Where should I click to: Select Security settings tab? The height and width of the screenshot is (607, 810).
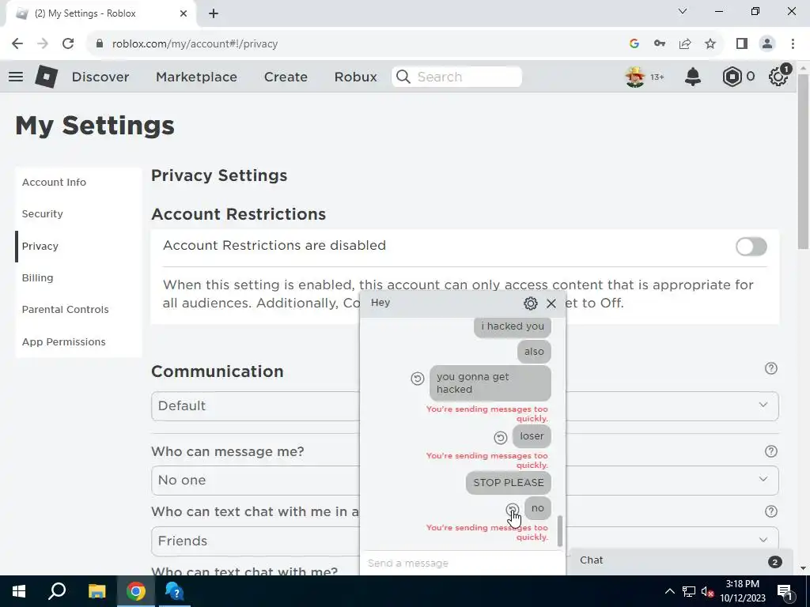[78, 213]
